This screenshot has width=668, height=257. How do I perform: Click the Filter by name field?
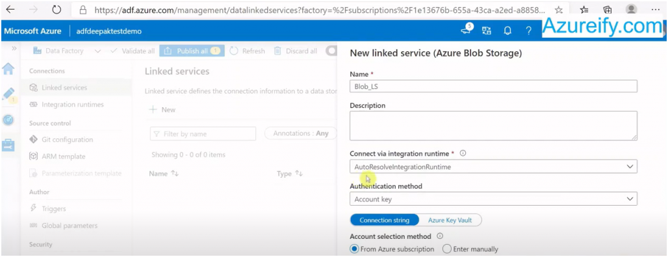pos(203,134)
